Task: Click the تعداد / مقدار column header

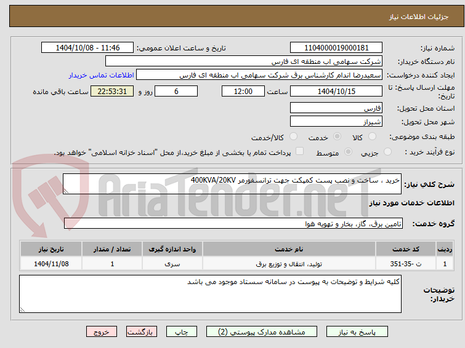Action: pyautogui.click(x=112, y=249)
